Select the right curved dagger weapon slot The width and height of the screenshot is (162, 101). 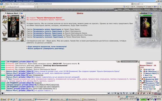click(22, 27)
